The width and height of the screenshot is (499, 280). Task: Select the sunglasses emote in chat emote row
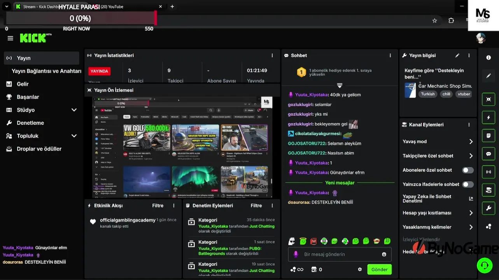coord(292,241)
